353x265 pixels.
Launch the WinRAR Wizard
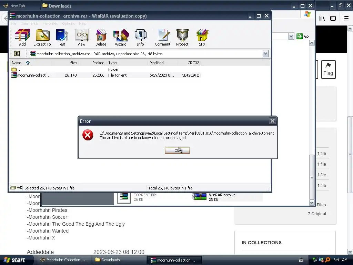coord(121,38)
